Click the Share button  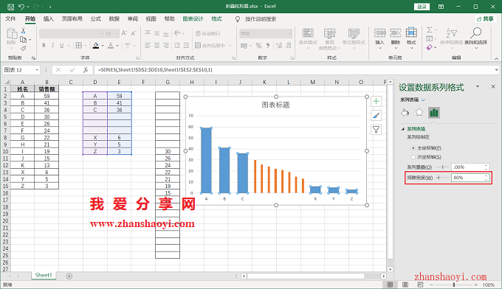pos(486,19)
